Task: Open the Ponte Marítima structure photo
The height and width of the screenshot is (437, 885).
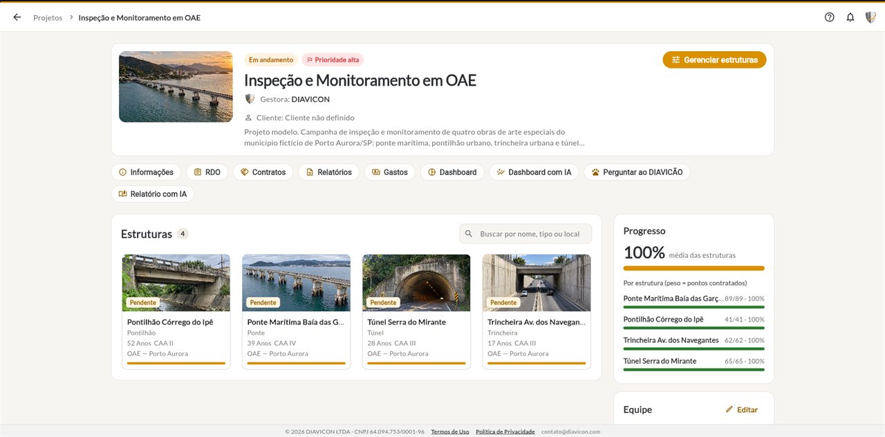Action: click(x=296, y=283)
